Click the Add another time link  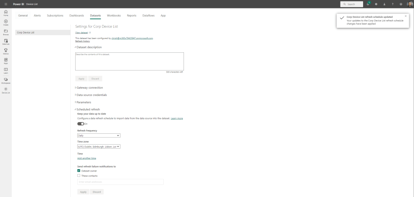pyautogui.click(x=87, y=158)
